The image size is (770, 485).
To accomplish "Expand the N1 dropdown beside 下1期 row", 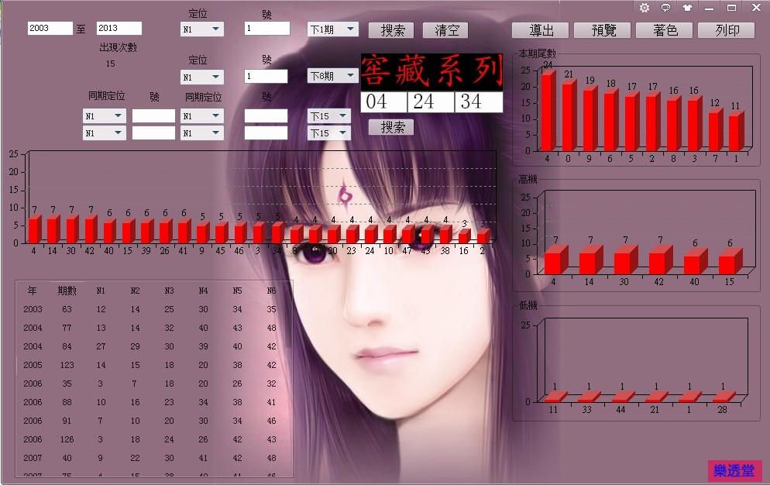I will coord(202,29).
